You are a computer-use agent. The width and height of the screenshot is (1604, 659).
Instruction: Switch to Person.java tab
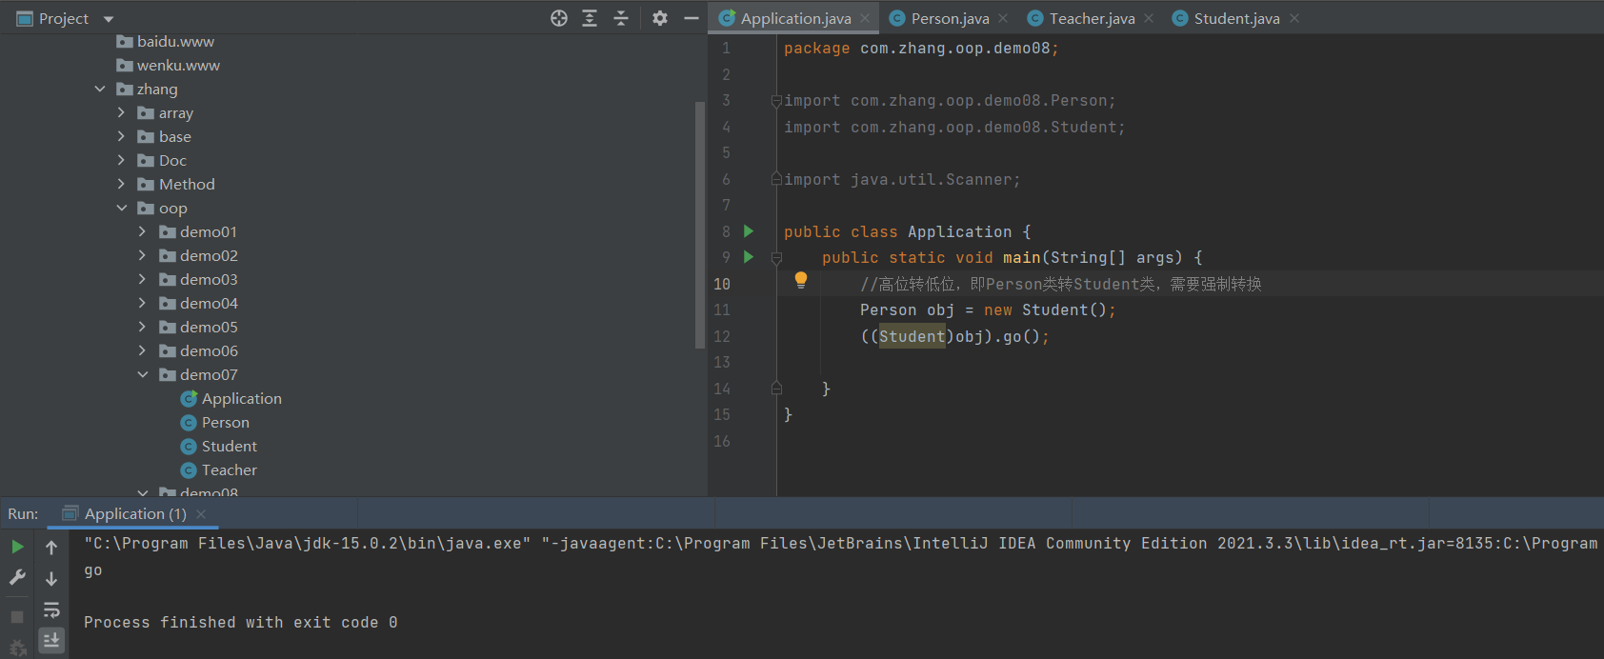click(950, 18)
